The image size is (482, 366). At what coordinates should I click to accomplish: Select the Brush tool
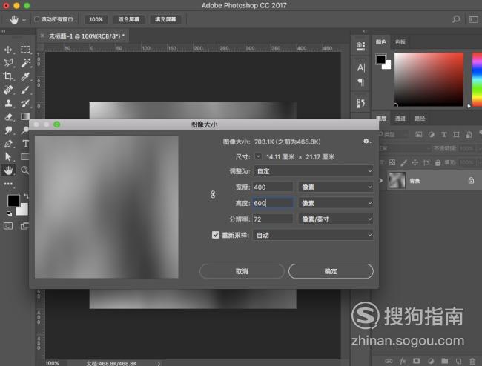[x=25, y=90]
